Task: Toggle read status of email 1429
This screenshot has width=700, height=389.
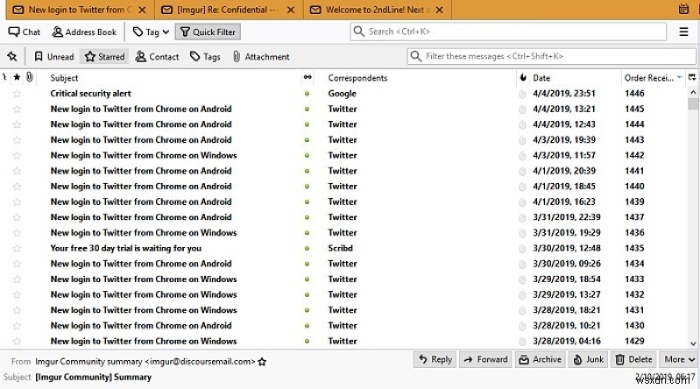Action: (308, 341)
